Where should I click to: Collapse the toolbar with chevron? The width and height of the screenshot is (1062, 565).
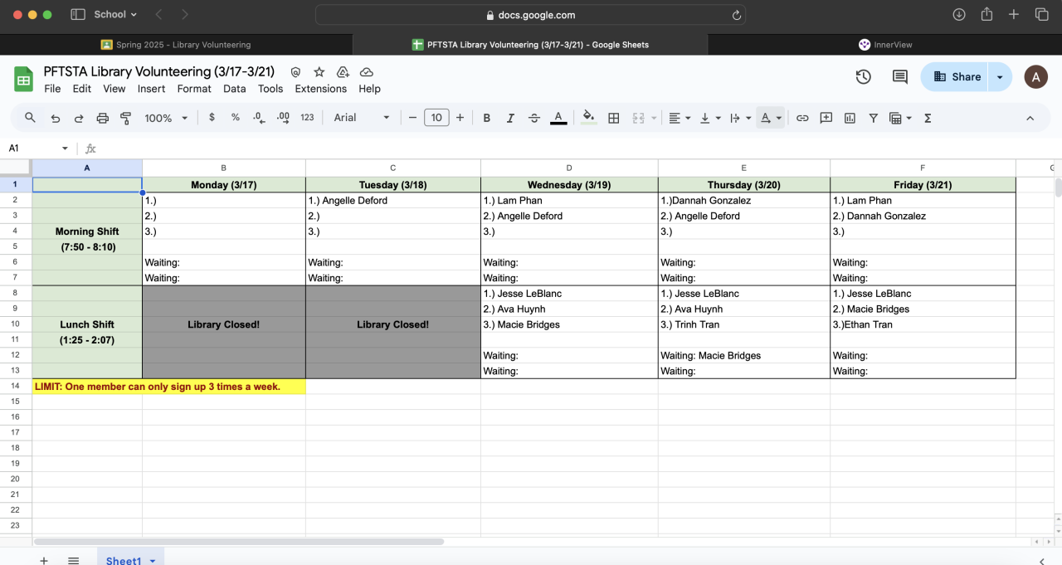pyautogui.click(x=1030, y=118)
